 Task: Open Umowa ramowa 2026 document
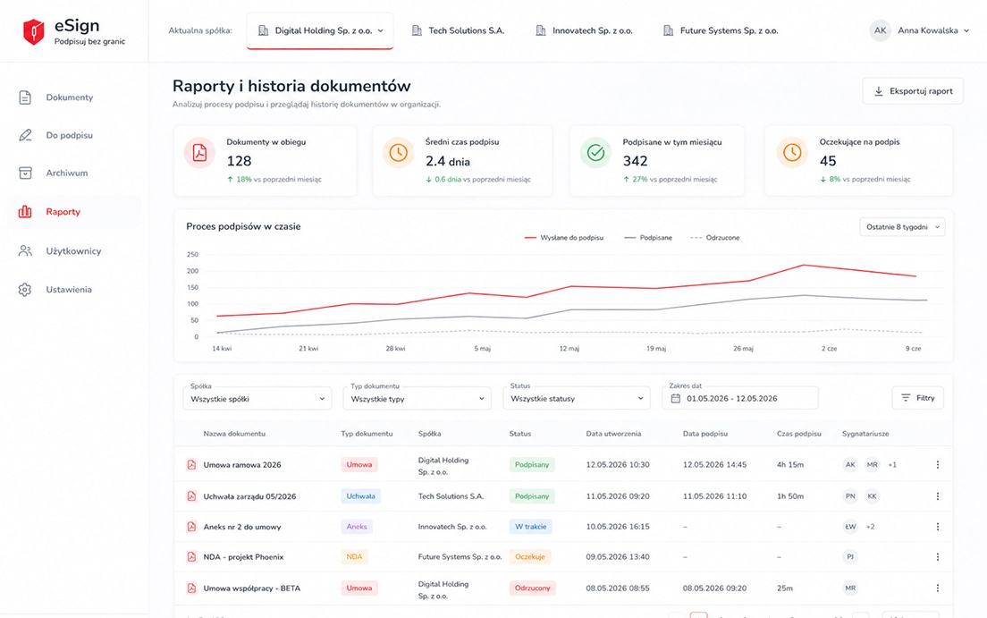pyautogui.click(x=241, y=465)
